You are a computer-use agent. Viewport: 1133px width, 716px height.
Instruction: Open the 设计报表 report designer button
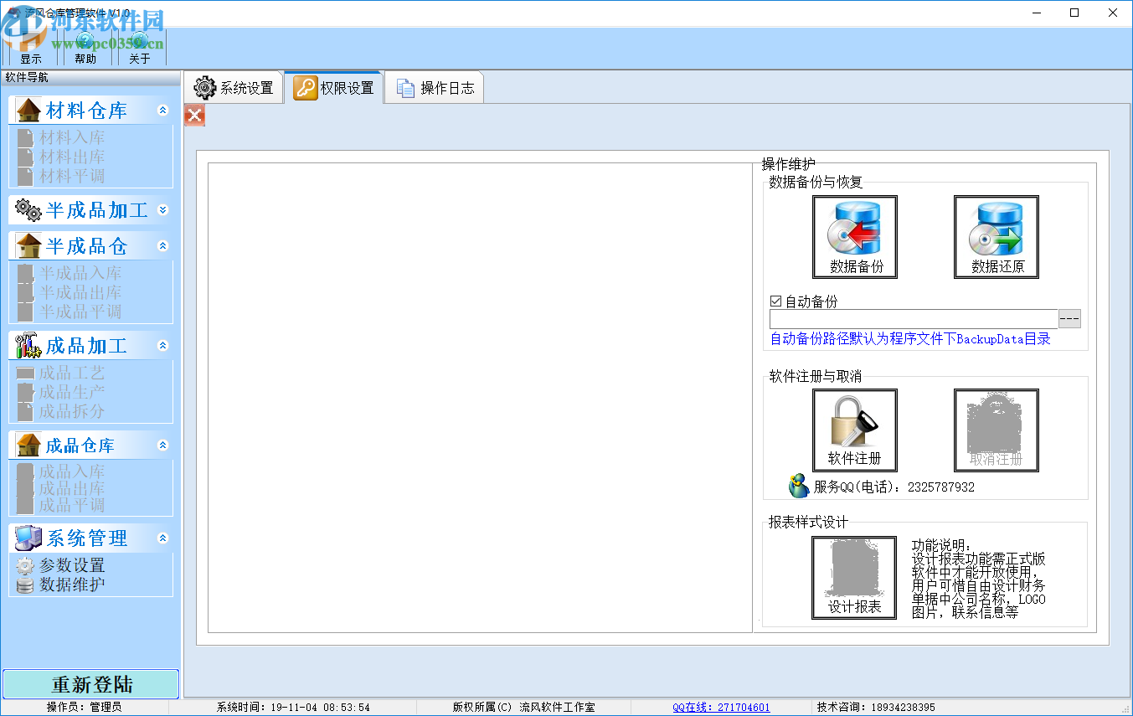(x=854, y=578)
